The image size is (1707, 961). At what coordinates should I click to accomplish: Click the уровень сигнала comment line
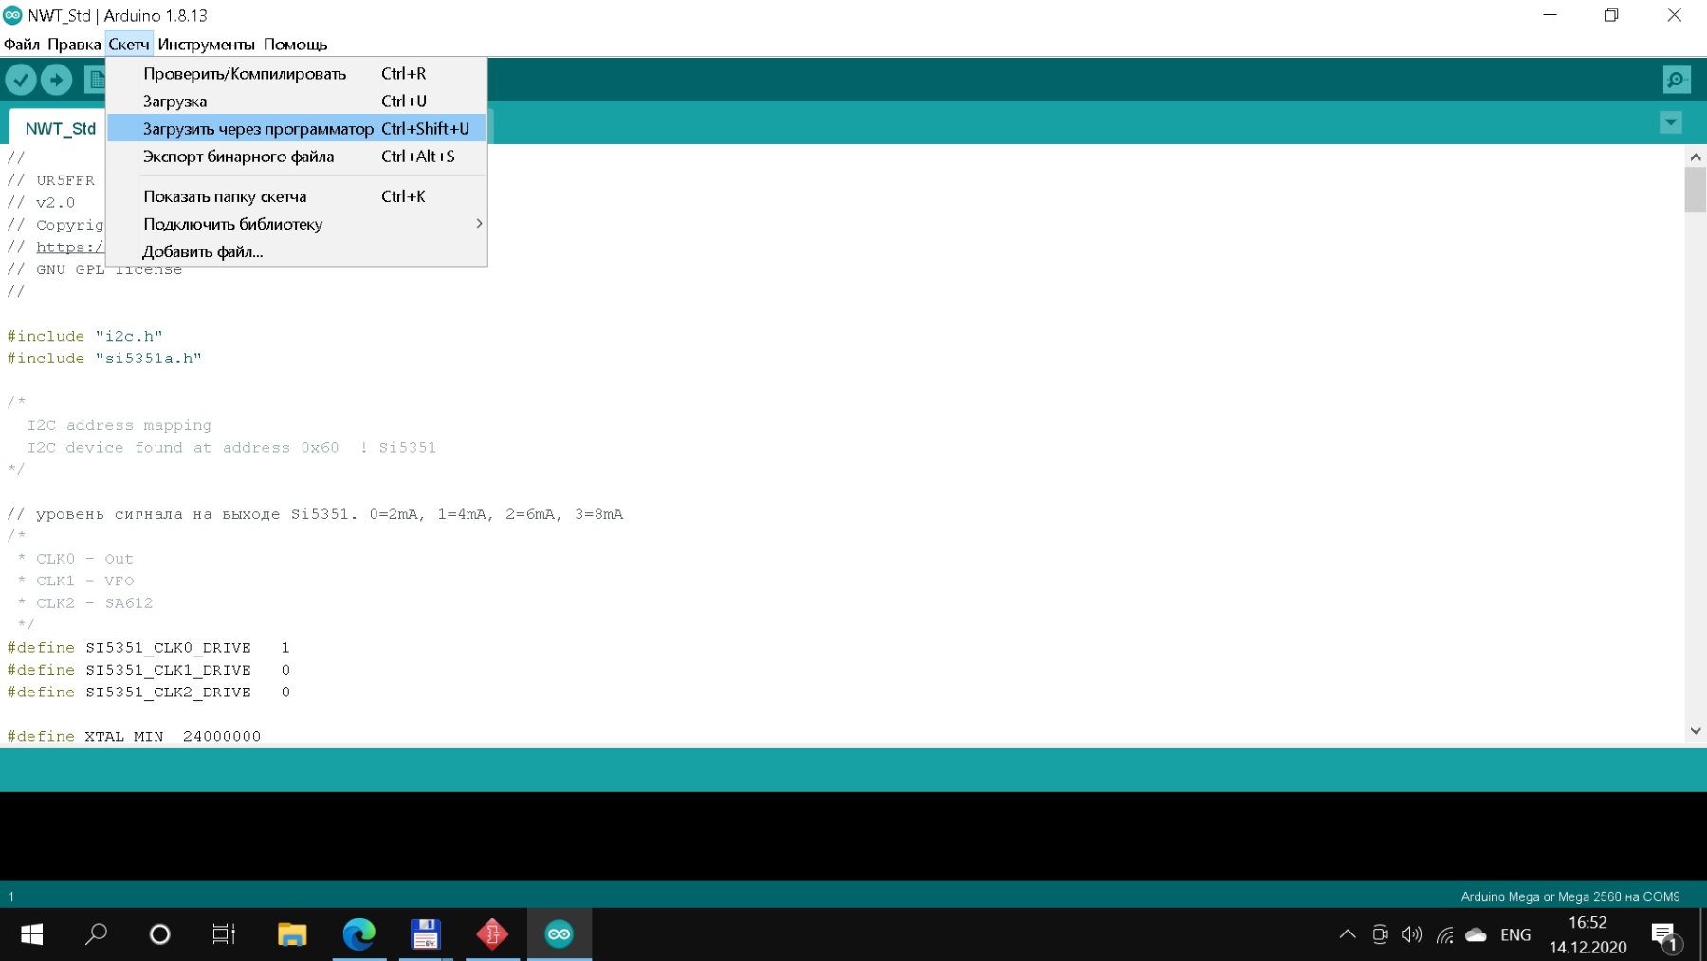click(x=315, y=514)
